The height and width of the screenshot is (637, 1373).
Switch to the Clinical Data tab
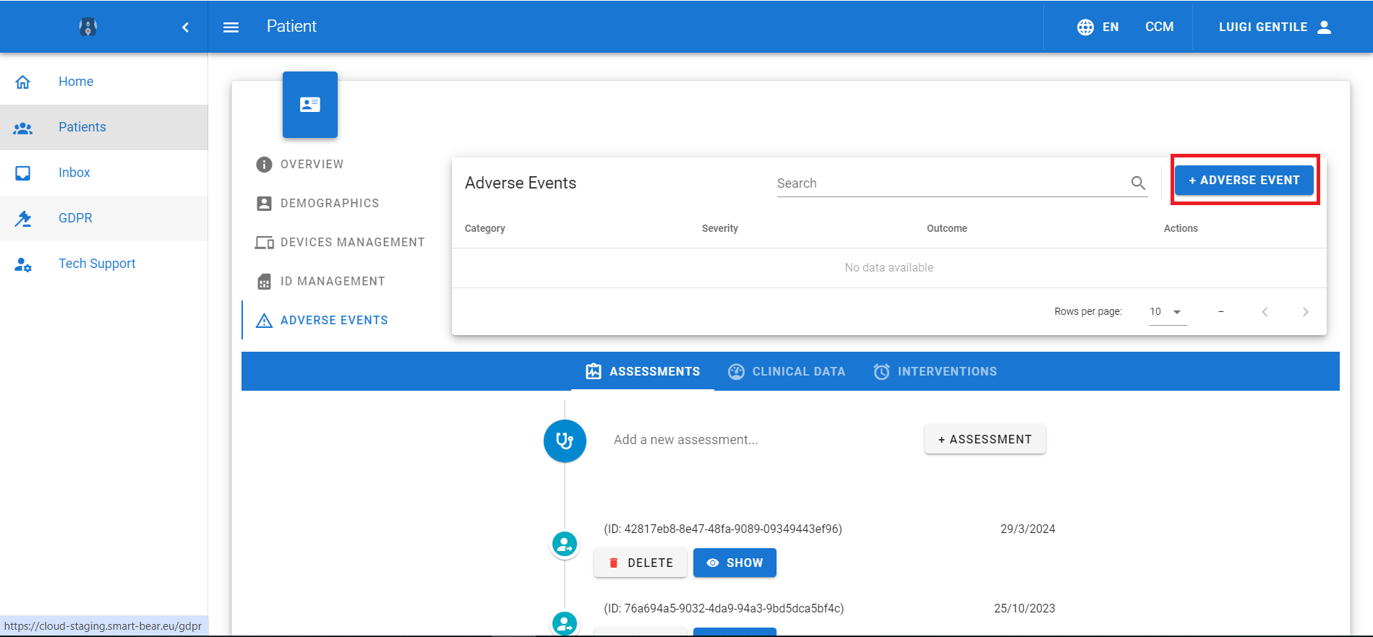[x=787, y=371]
